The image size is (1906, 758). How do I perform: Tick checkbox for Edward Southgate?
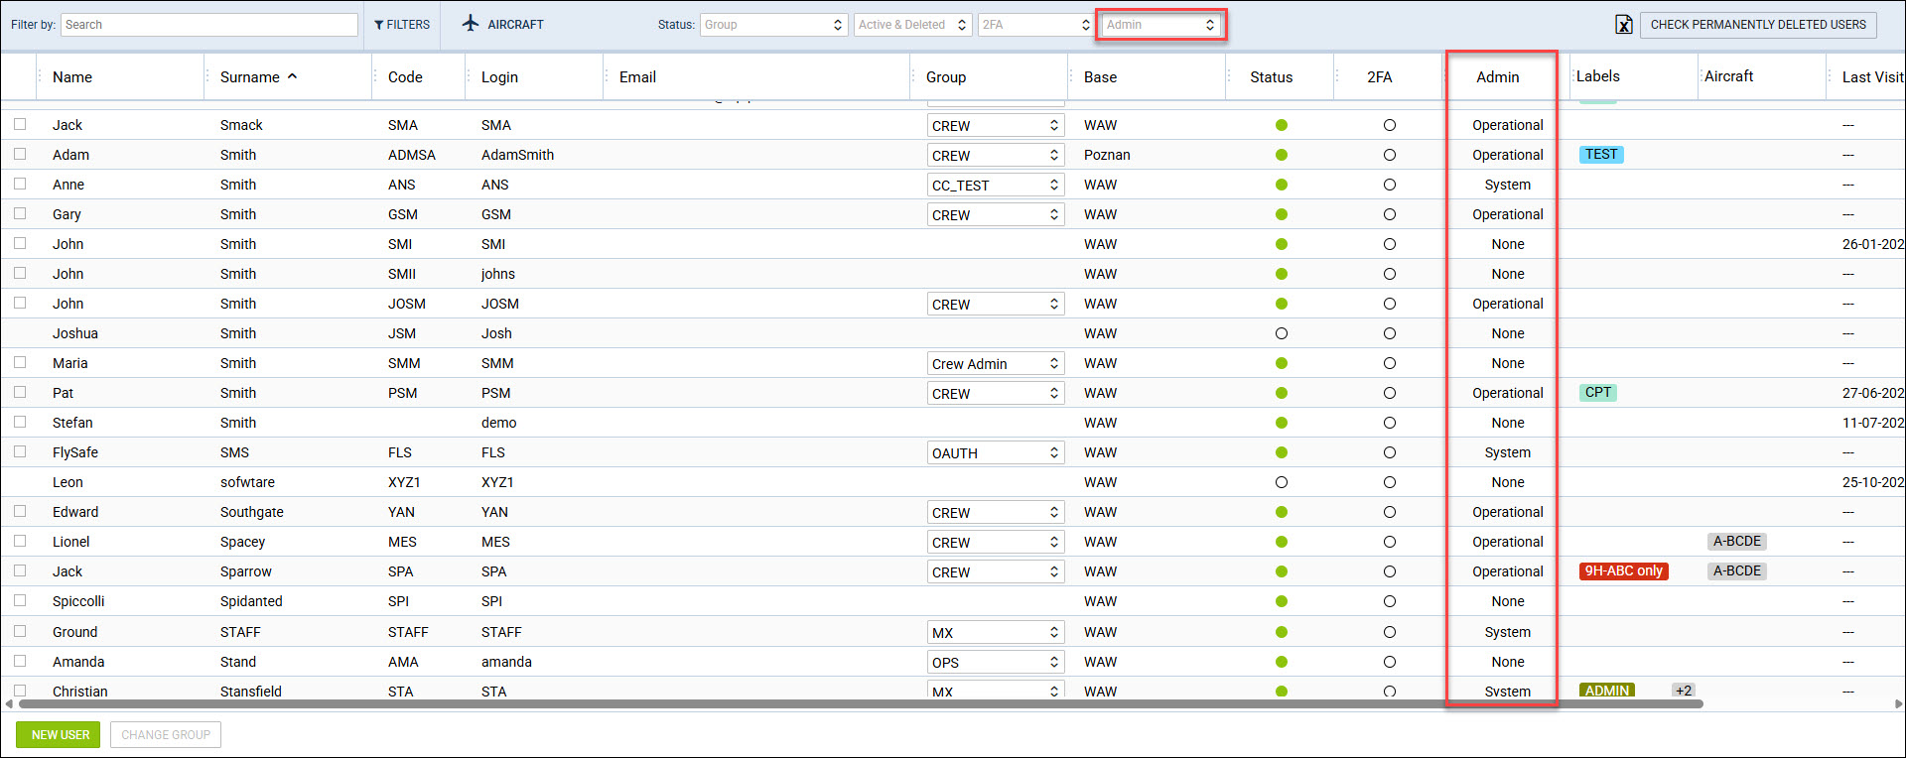[x=20, y=511]
